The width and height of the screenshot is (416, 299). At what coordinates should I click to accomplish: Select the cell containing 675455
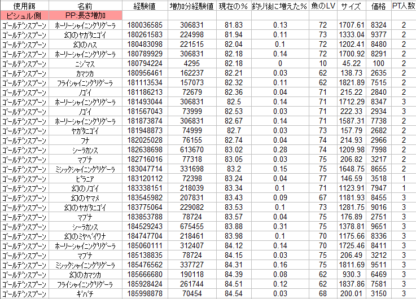[191, 226]
